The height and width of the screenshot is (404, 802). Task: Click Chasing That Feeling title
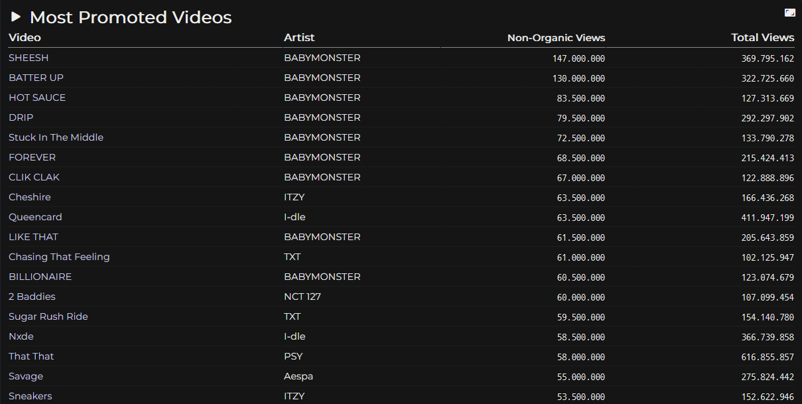pos(59,257)
